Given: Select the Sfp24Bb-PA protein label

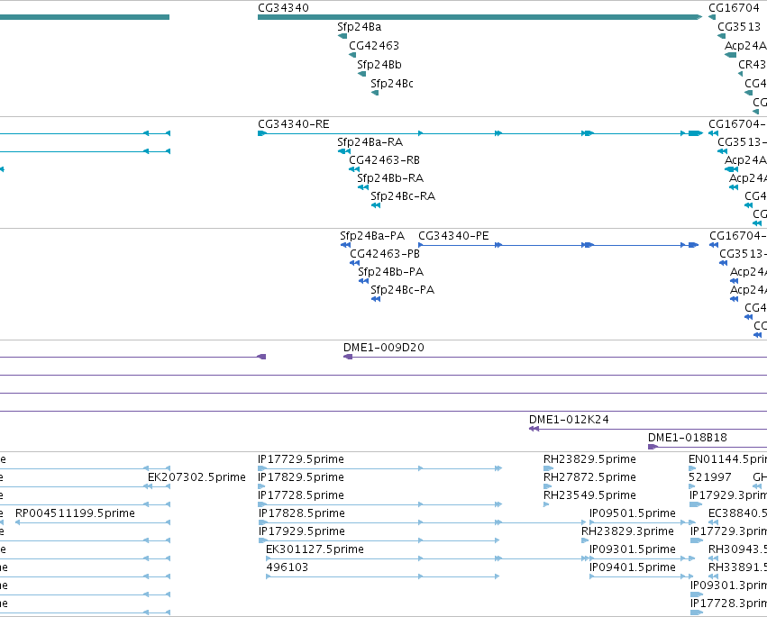Looking at the screenshot, I should (390, 272).
